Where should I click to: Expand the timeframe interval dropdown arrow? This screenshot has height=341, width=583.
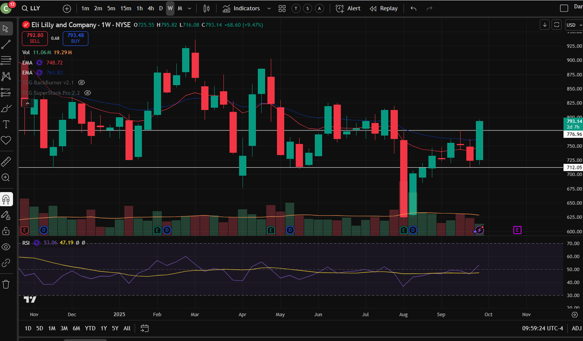click(x=189, y=8)
